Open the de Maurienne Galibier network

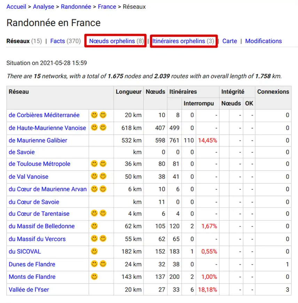(x=38, y=141)
